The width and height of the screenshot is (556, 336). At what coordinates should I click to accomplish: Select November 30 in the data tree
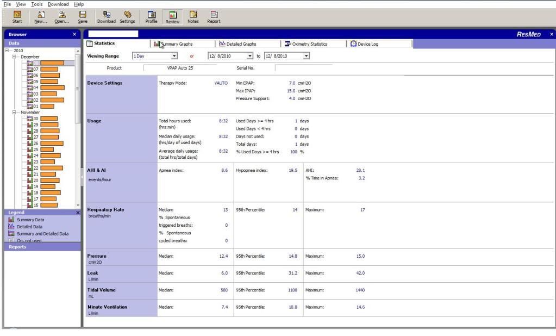tap(42, 119)
